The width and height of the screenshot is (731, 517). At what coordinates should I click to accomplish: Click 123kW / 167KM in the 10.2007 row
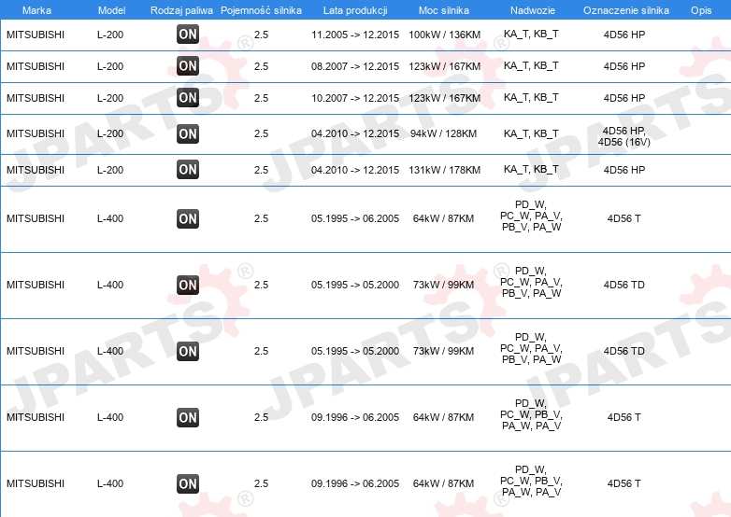pyautogui.click(x=444, y=98)
